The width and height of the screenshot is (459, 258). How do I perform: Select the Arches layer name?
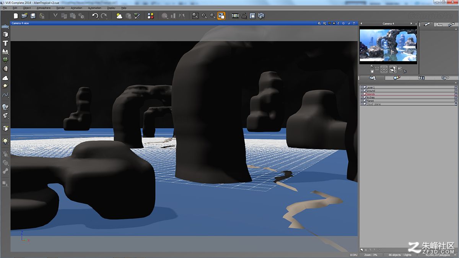371,97
